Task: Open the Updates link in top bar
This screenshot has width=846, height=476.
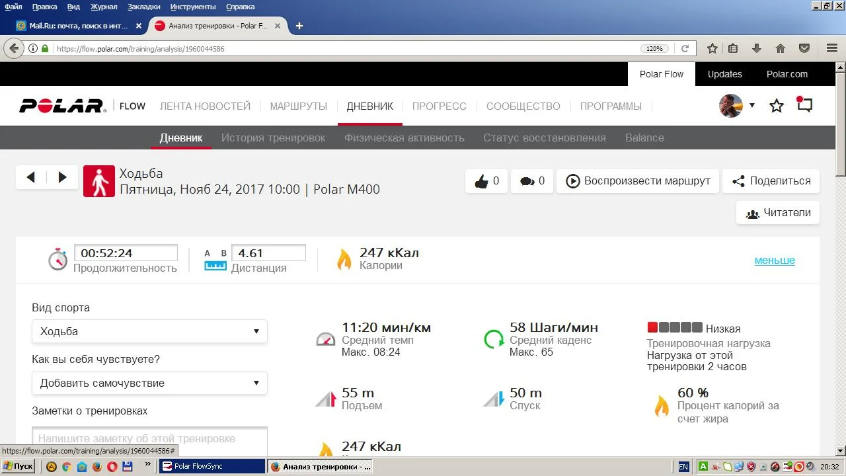Action: [x=725, y=74]
